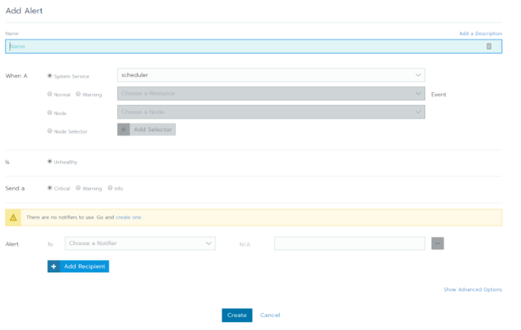
Task: Click the minus remove recipient button
Action: click(438, 244)
